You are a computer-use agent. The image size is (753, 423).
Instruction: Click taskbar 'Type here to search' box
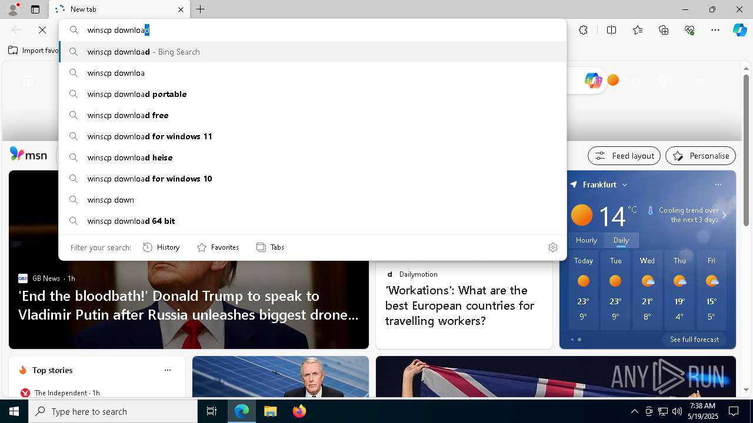coord(113,411)
